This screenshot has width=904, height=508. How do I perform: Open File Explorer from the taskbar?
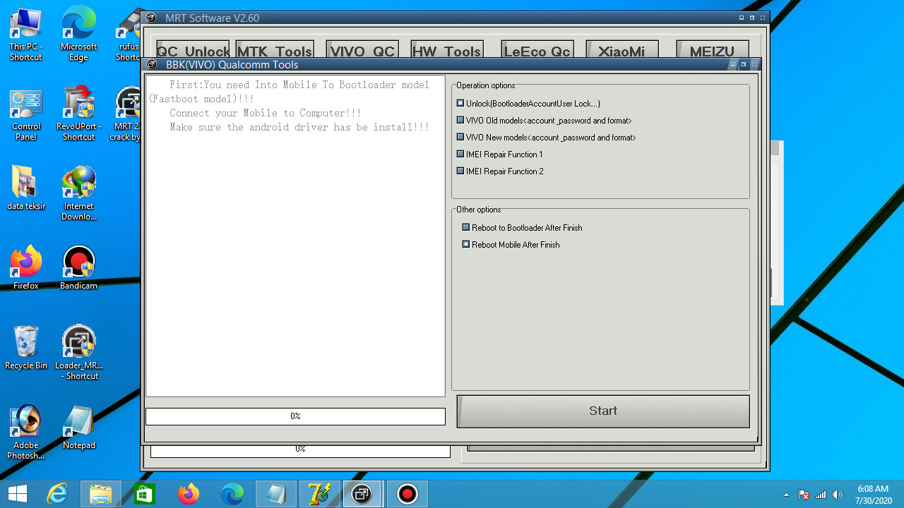[x=100, y=493]
